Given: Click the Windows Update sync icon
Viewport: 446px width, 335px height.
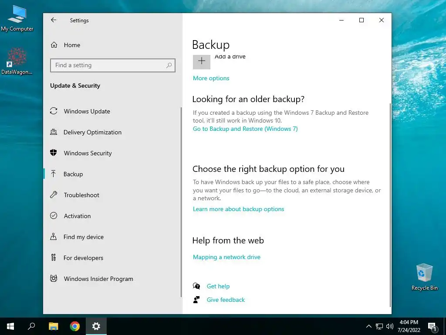Looking at the screenshot, I should click(54, 111).
